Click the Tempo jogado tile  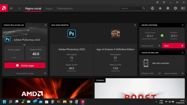(x=14, y=53)
